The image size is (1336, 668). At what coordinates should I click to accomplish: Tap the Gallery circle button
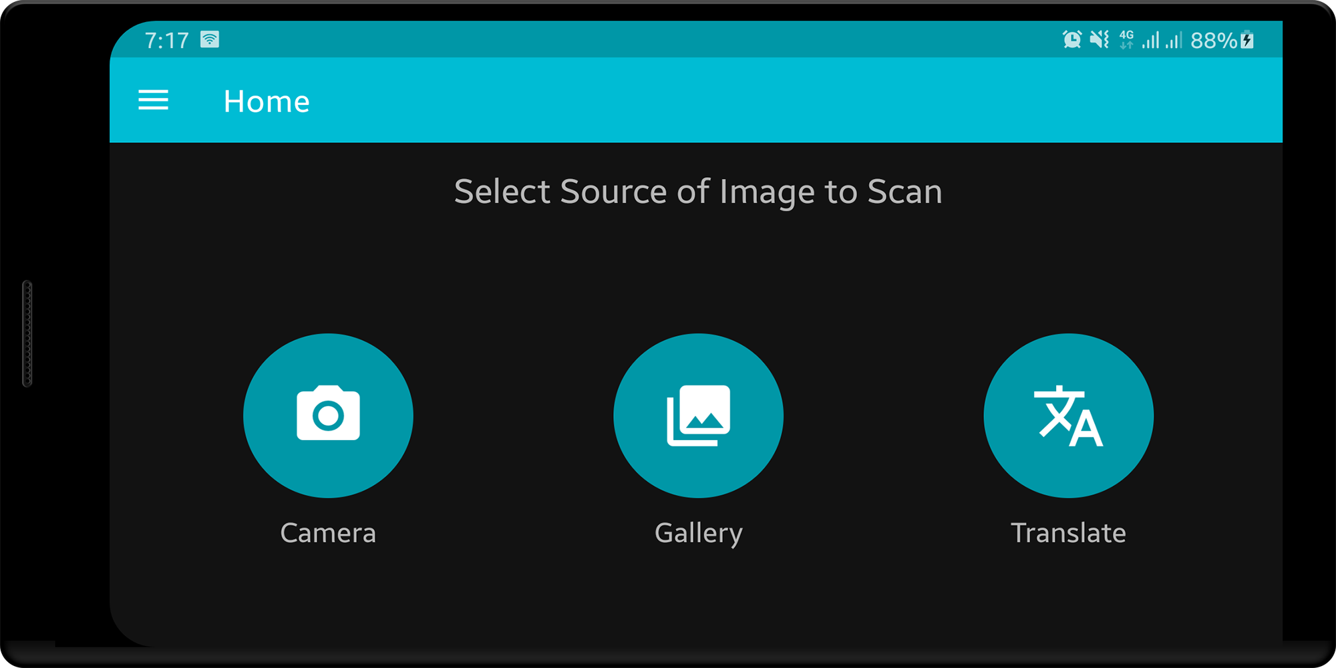698,415
